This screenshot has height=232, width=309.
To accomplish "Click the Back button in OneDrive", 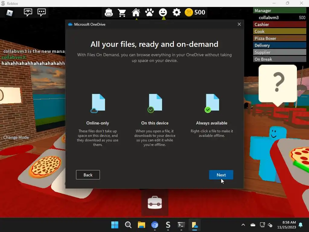I will coord(88,175).
